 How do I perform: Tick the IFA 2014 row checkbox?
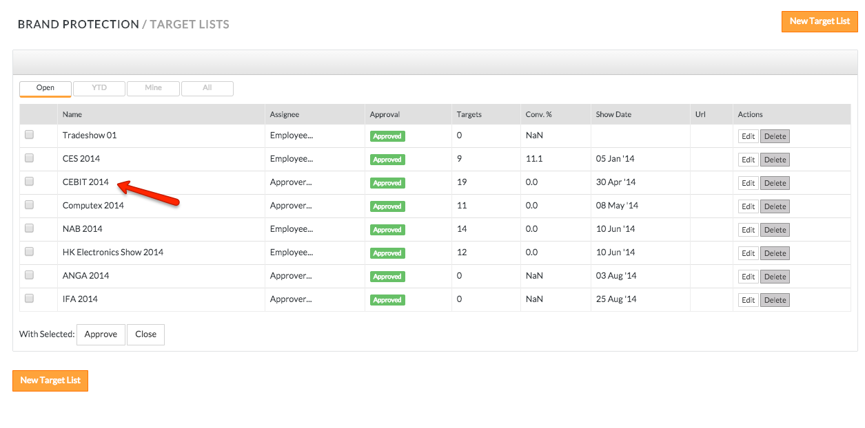click(x=30, y=299)
